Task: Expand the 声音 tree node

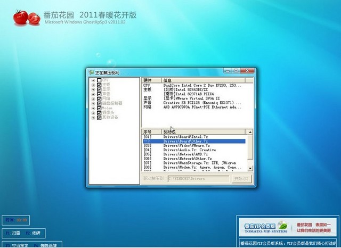Action: tap(93, 94)
